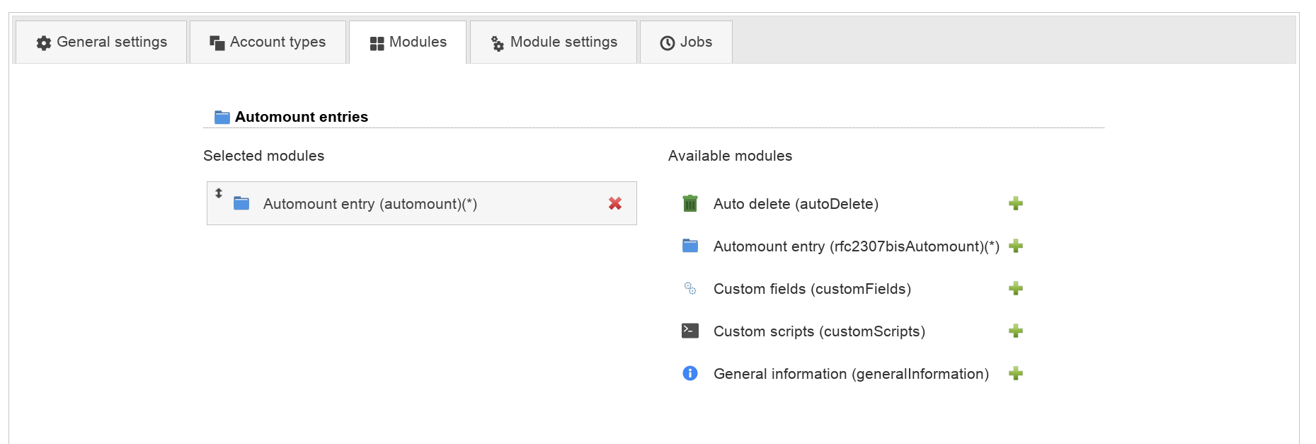Click the Automount entry (automount) selected item

[x=370, y=204]
